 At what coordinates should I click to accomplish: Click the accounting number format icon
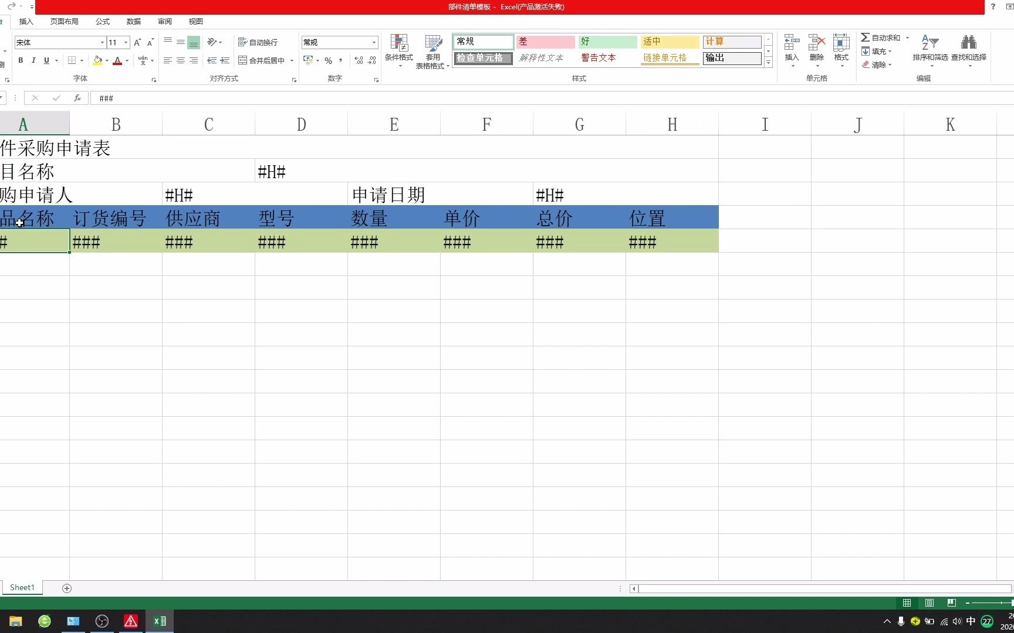tap(307, 60)
